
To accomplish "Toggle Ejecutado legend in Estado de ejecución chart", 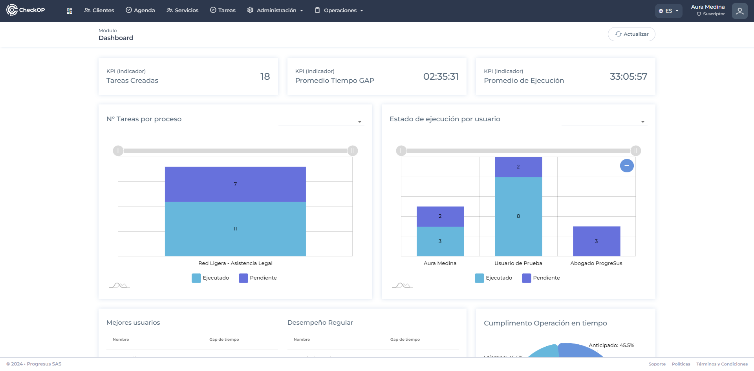I will tap(494, 278).
